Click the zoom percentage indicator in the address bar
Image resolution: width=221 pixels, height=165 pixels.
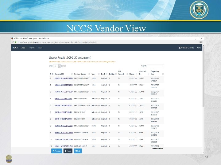201,42
